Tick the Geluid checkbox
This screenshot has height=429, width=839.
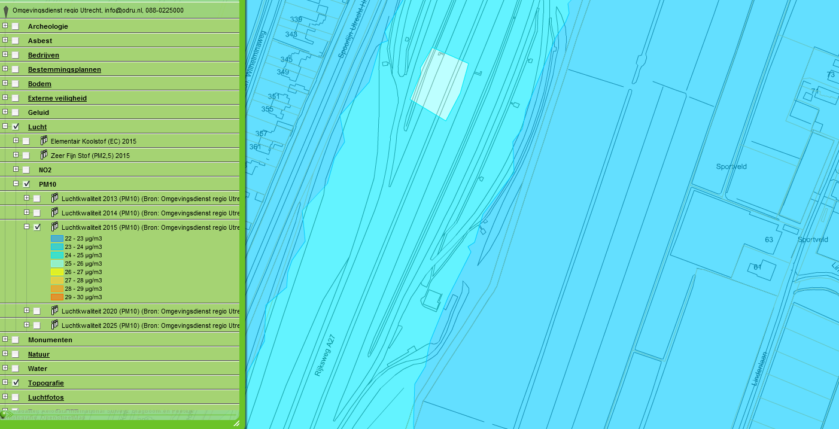click(x=16, y=112)
